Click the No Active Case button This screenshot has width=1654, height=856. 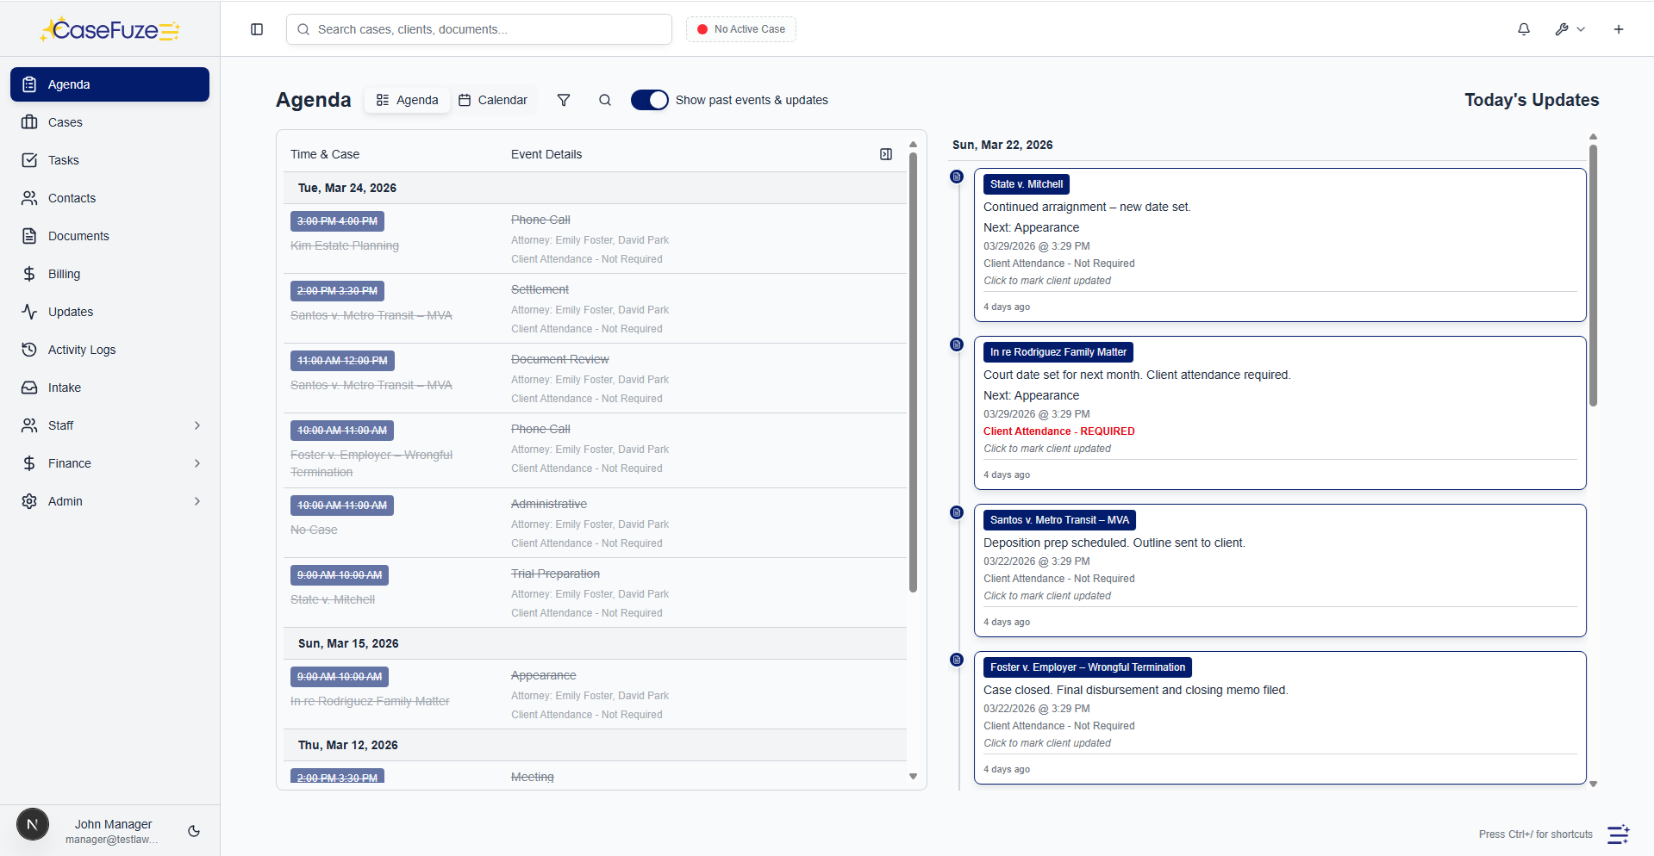pyautogui.click(x=740, y=28)
